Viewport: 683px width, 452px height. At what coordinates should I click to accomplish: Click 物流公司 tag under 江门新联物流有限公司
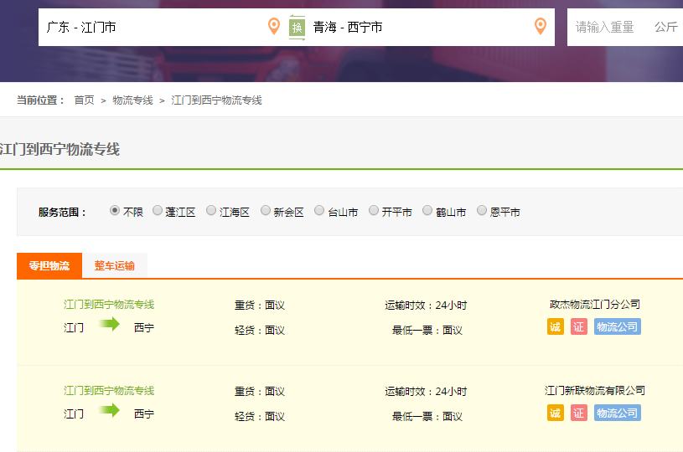(618, 413)
